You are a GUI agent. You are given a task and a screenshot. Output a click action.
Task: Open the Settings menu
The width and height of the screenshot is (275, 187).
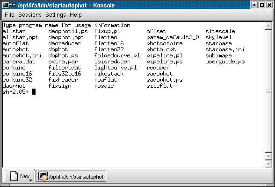(x=56, y=15)
